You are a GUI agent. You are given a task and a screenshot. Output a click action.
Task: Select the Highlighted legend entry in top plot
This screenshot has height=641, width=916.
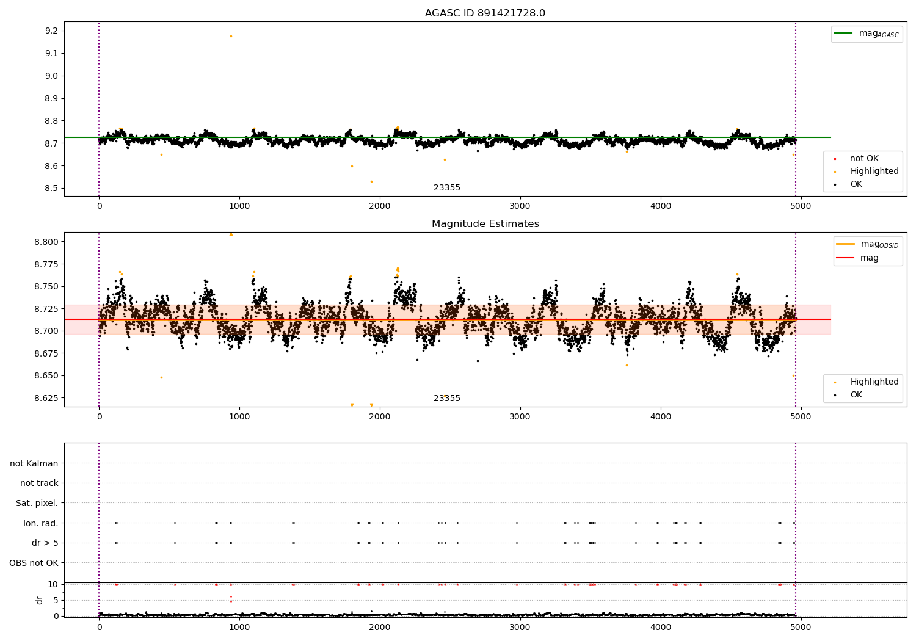874,172
